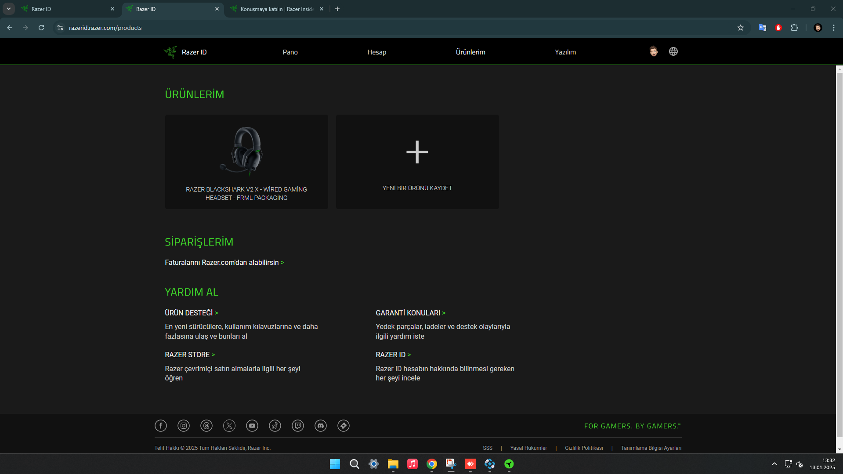The image size is (843, 474).
Task: Open Yasal Hükümler footer link
Action: click(x=528, y=448)
